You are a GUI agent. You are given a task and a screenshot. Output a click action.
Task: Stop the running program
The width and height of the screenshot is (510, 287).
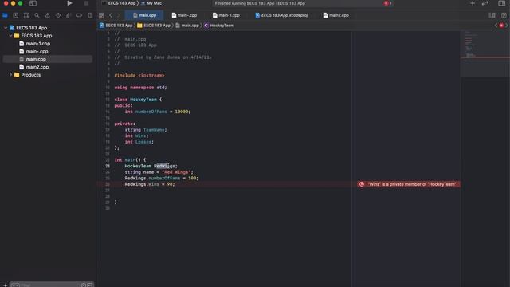point(86,3)
